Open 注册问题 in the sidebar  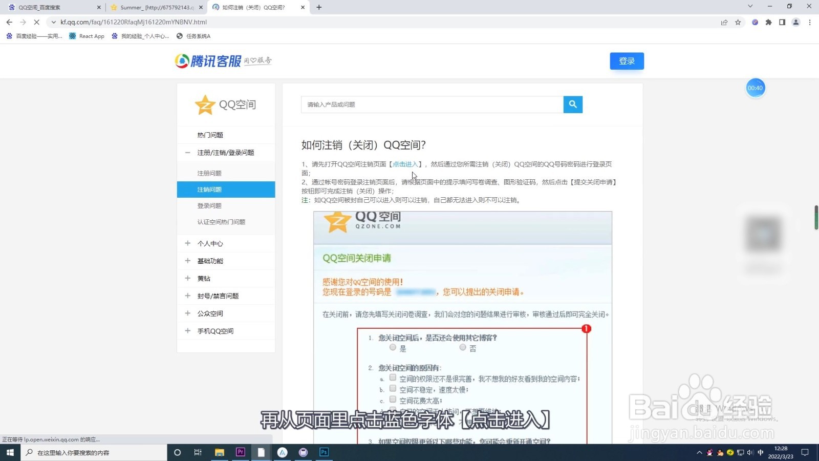click(209, 173)
